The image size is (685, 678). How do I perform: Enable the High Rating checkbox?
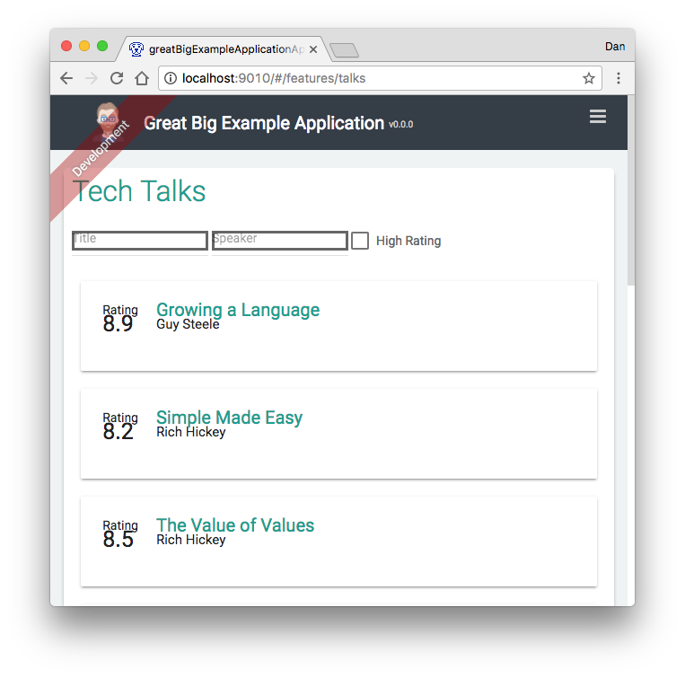(360, 241)
